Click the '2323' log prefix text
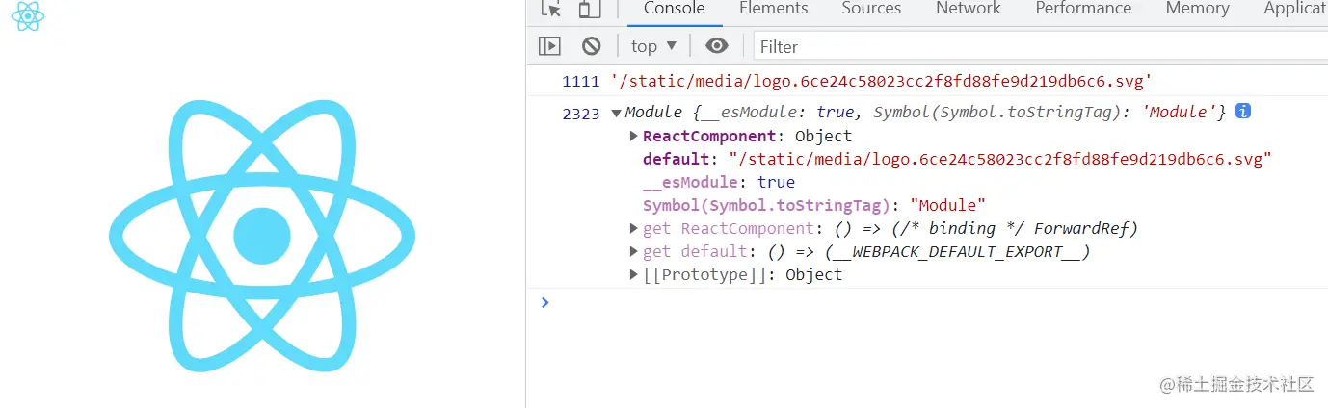 pyautogui.click(x=581, y=114)
